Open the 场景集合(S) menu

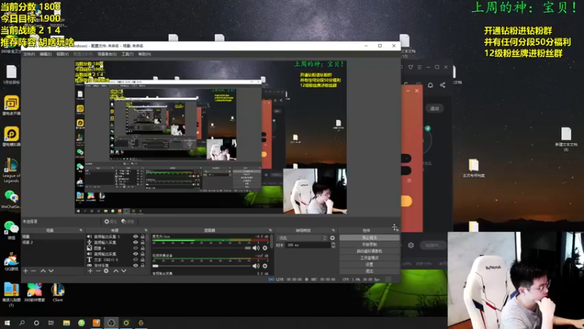click(107, 54)
